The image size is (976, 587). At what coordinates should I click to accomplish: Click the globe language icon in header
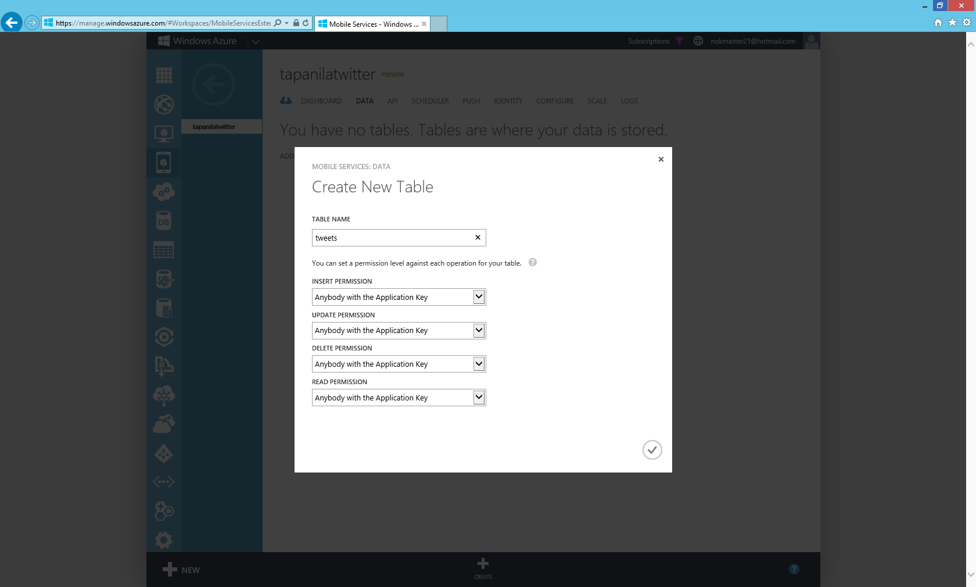pyautogui.click(x=698, y=41)
